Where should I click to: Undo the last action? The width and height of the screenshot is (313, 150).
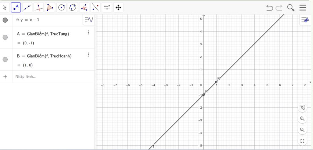click(x=270, y=8)
